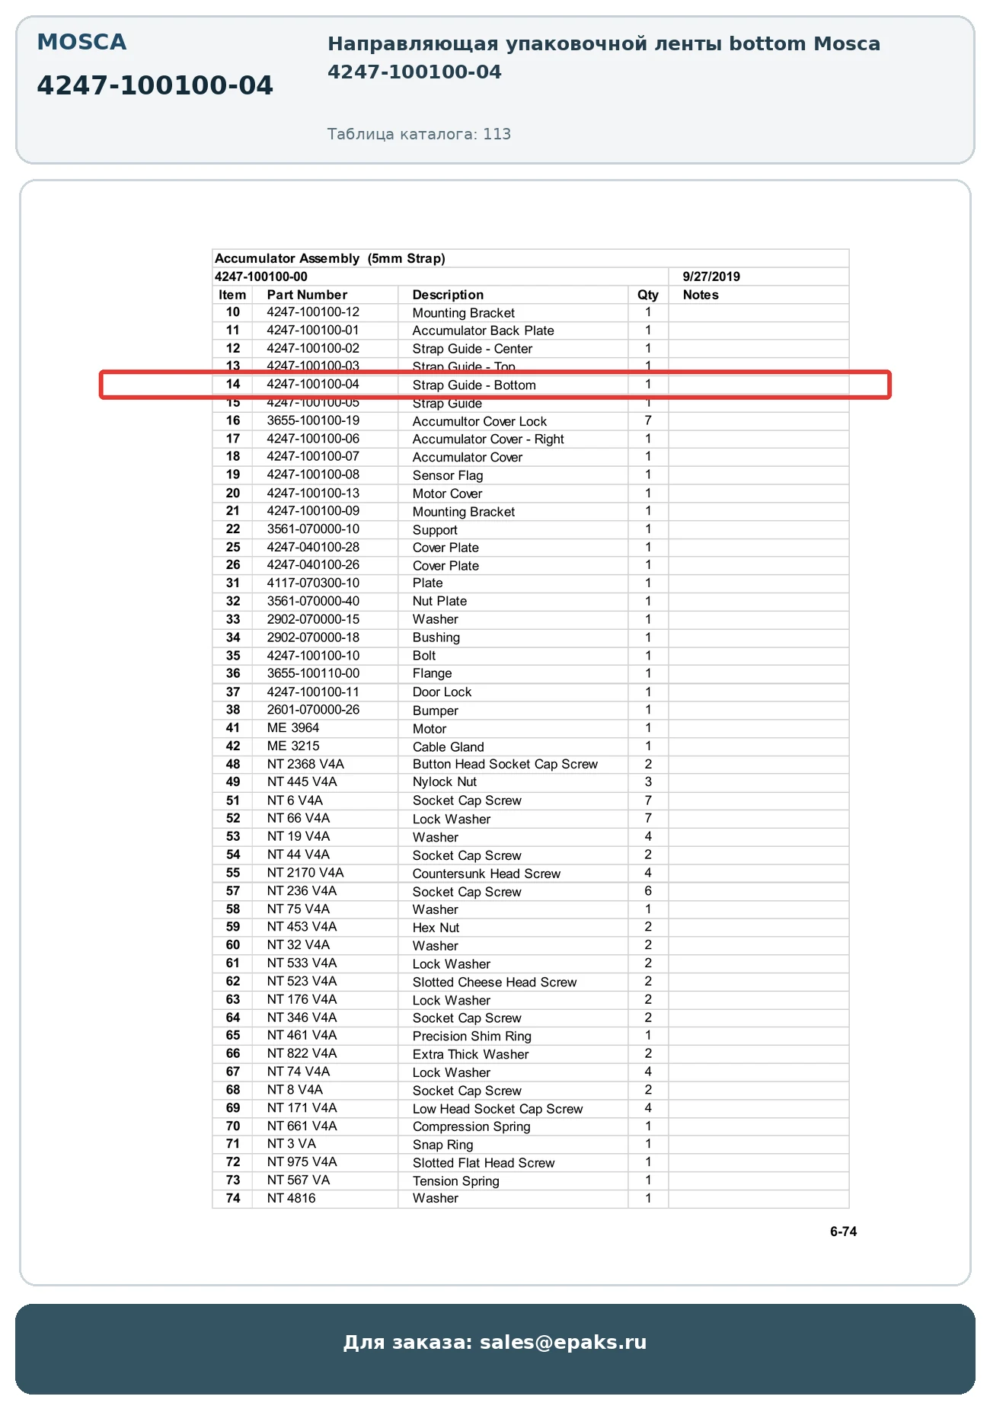Click the Tension Spring row
Viewport: 990px width, 1409px height.
pyautogui.click(x=531, y=1181)
